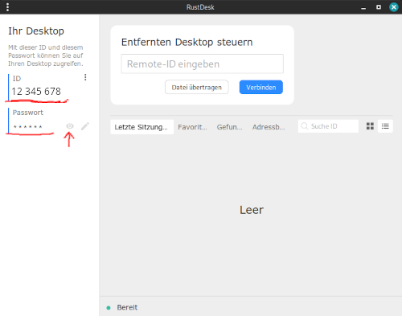Click the Datei übertragen button

pos(197,87)
